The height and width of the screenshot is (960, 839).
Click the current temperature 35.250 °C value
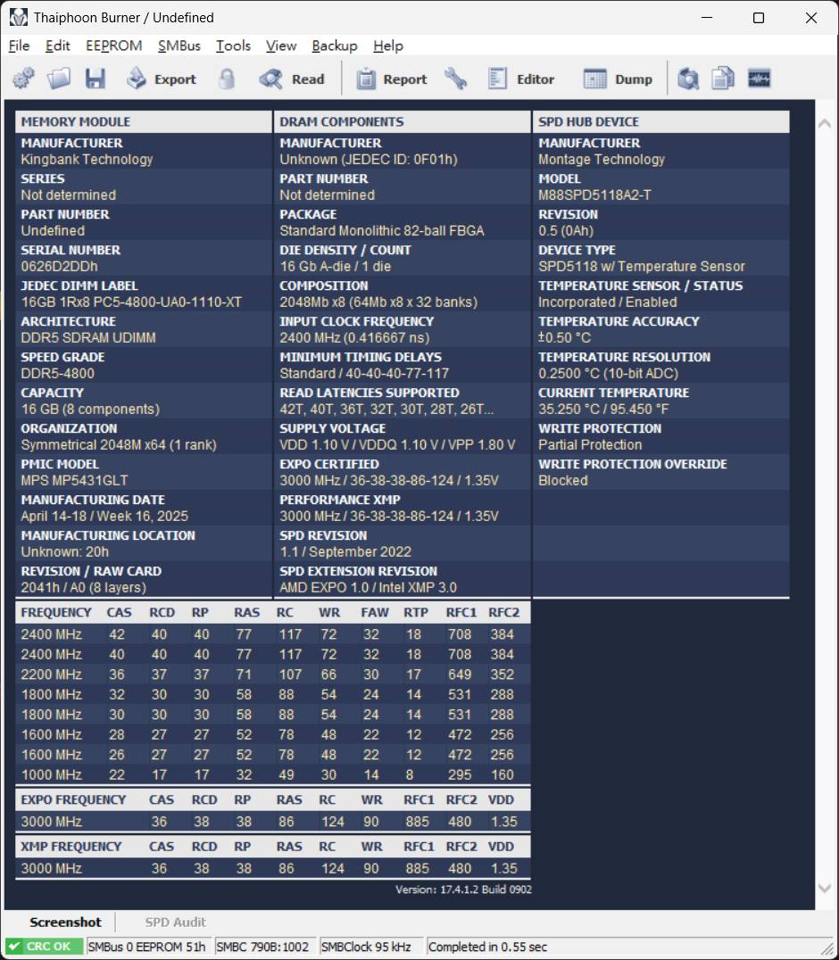tap(603, 409)
